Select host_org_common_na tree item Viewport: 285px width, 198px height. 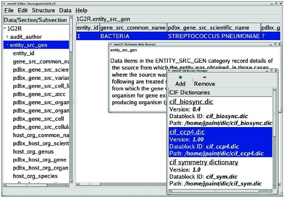coord(41,135)
